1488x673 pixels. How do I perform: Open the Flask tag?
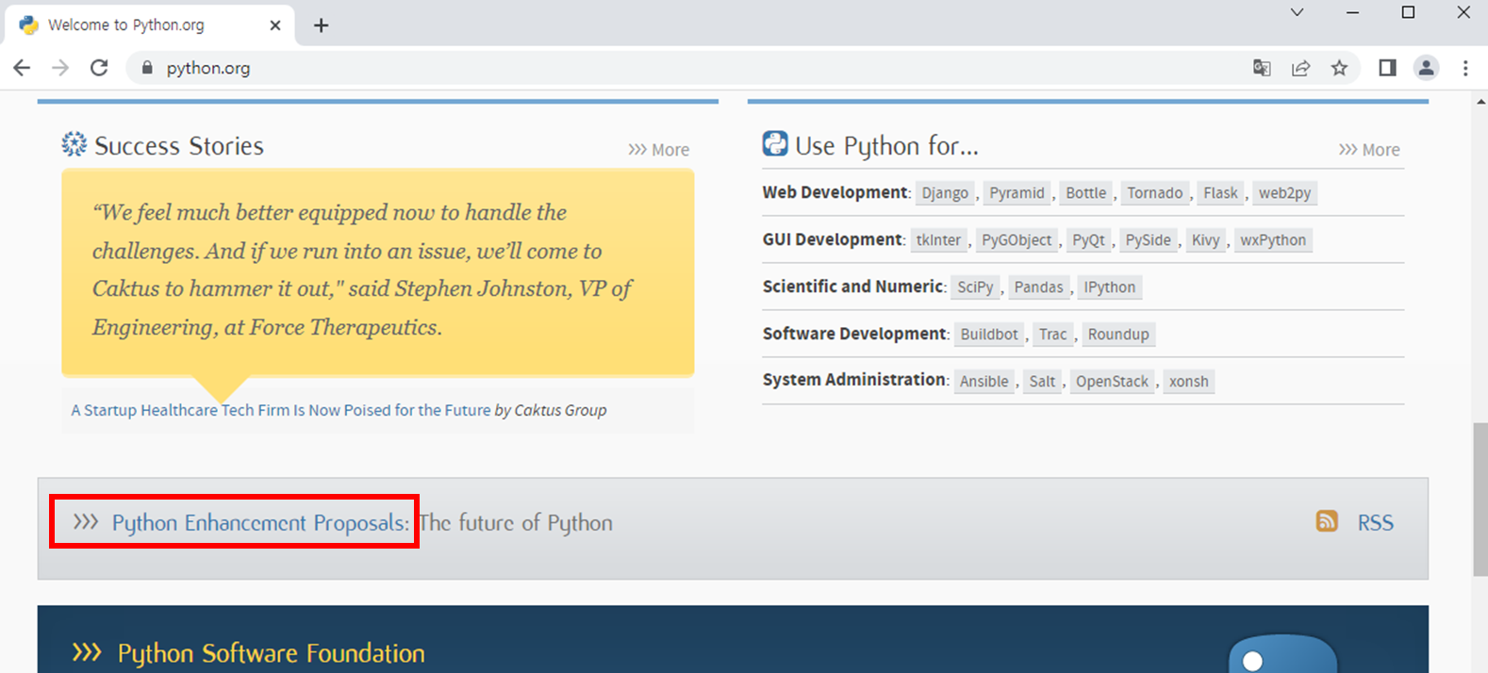(1220, 193)
